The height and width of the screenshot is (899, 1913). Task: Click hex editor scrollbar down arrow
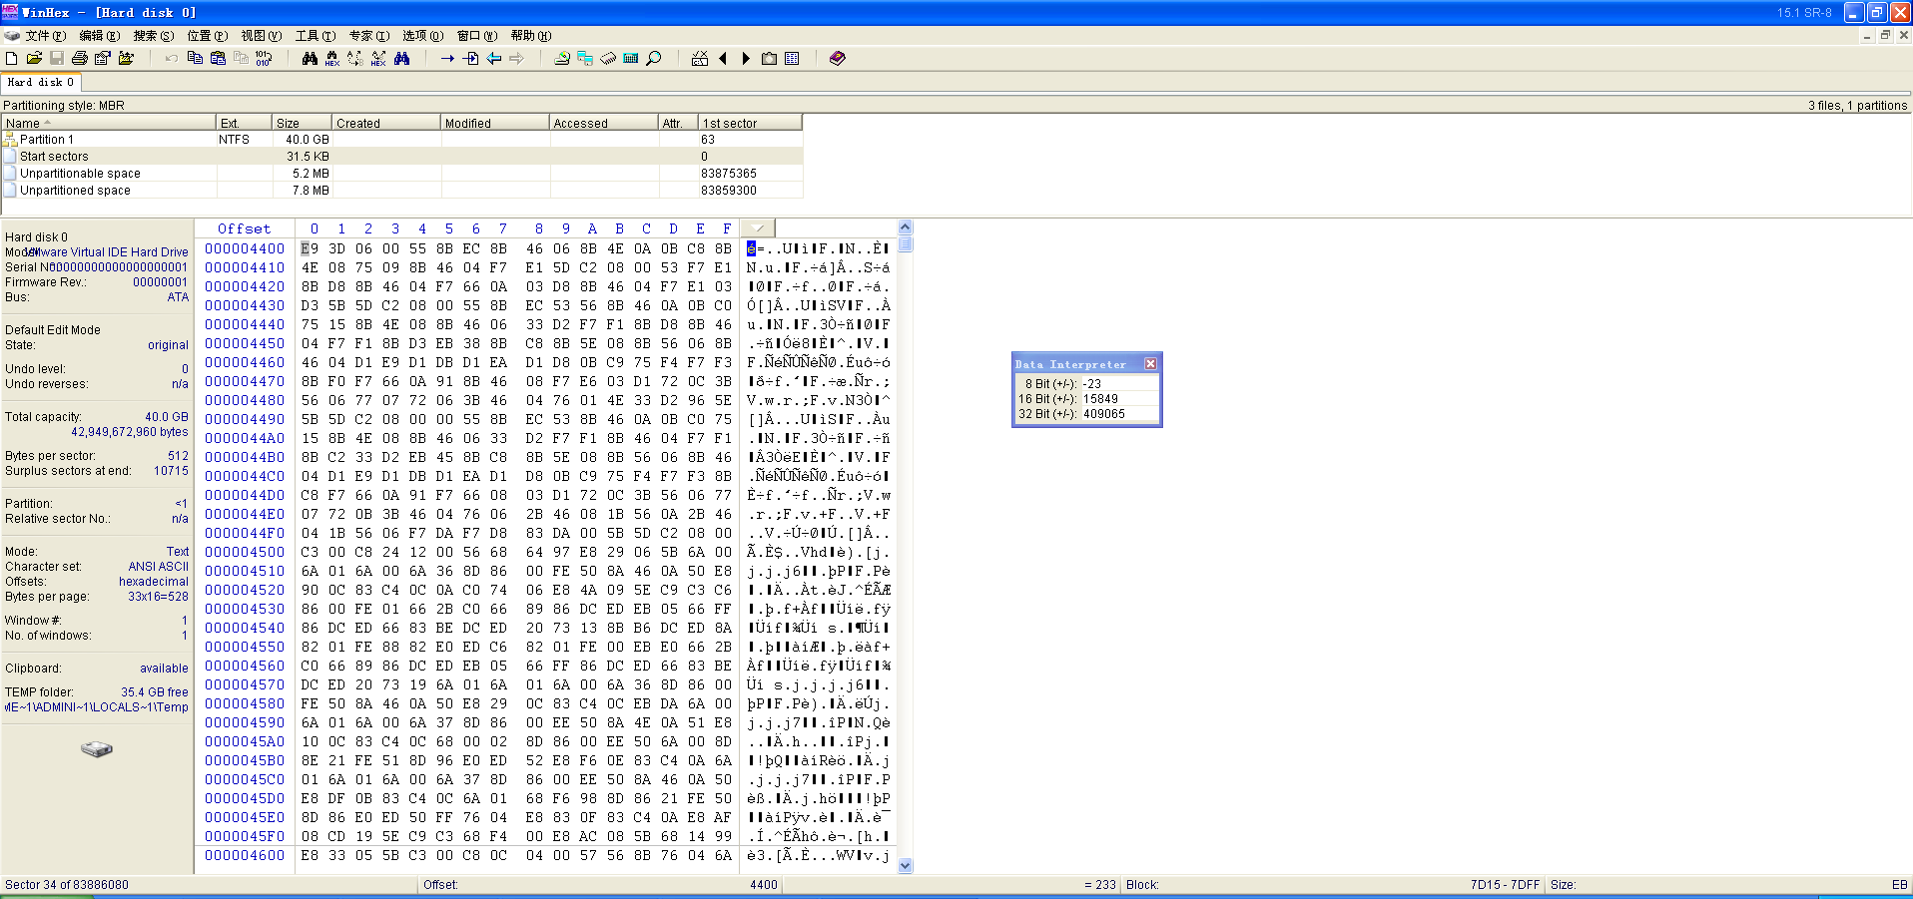tap(905, 865)
